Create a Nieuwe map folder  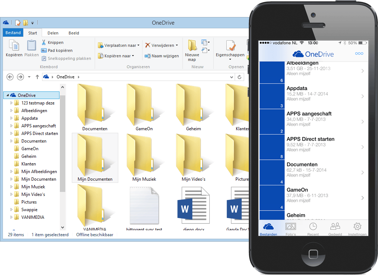(x=192, y=51)
